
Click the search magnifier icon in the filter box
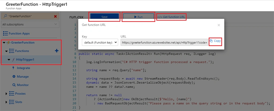tap(5, 16)
